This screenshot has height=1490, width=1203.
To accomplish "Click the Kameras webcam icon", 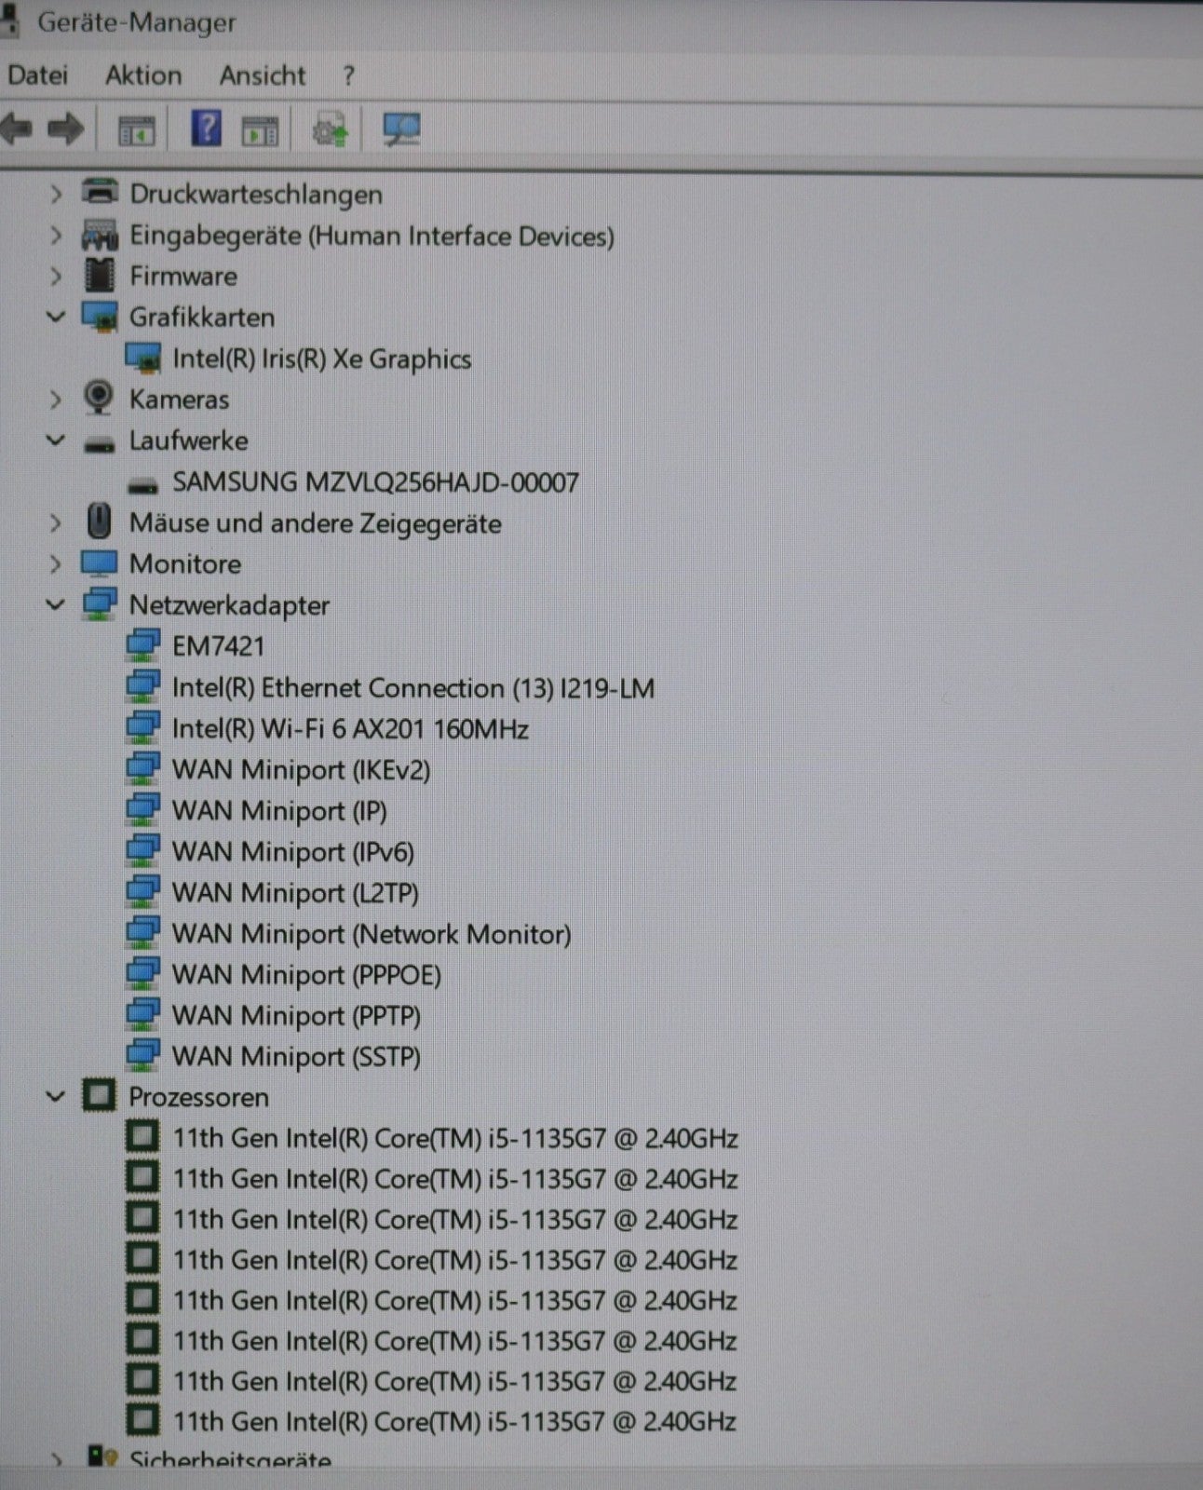I will [99, 399].
